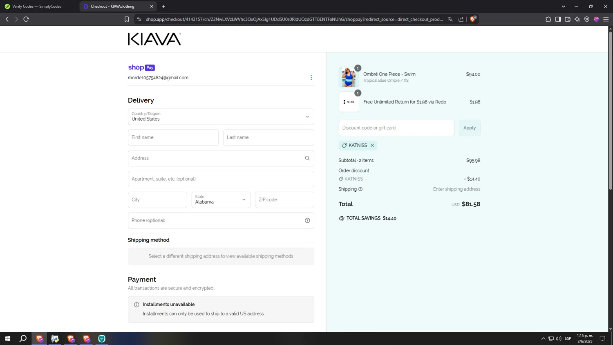Click the Discount code or gift card field
613x345 pixels.
[396, 128]
